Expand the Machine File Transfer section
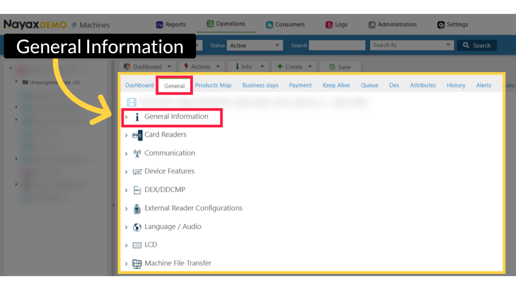Screen dimensions: 516x290 coord(126,264)
